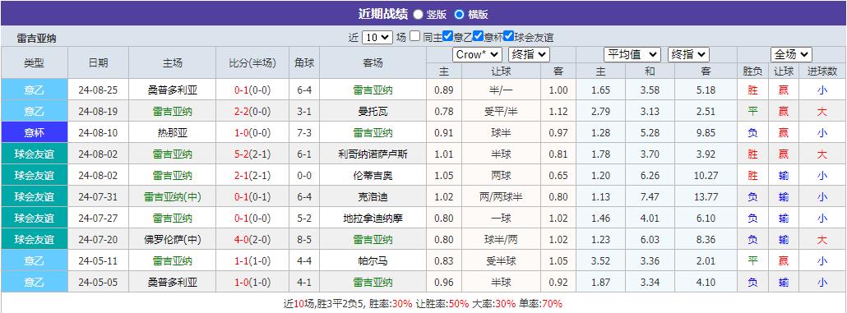Click corner count 8-5 cell
This screenshot has width=847, height=313.
[304, 240]
